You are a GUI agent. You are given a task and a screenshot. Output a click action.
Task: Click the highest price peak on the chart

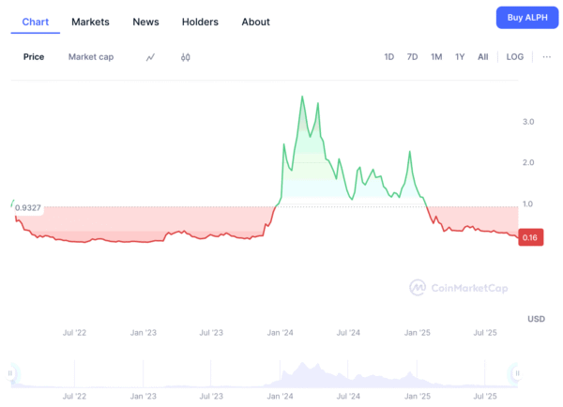[x=302, y=97]
